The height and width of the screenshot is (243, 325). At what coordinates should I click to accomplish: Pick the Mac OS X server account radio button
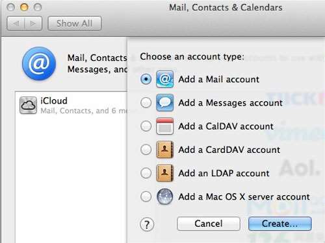pyautogui.click(x=146, y=196)
